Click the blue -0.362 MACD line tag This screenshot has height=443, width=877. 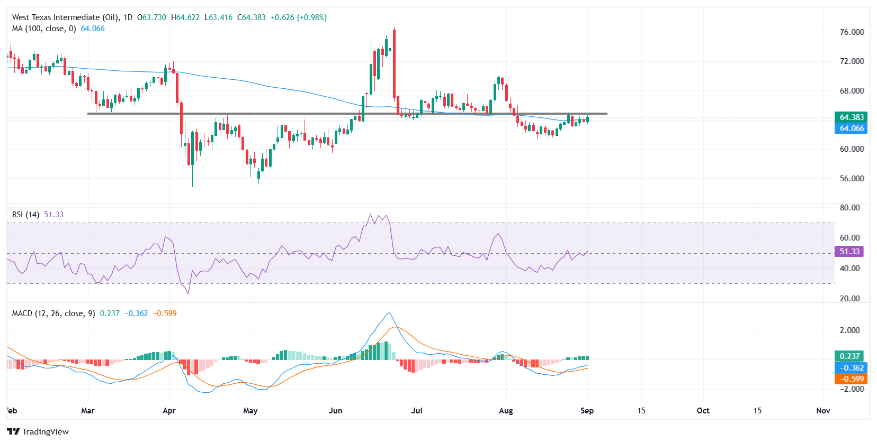click(851, 368)
